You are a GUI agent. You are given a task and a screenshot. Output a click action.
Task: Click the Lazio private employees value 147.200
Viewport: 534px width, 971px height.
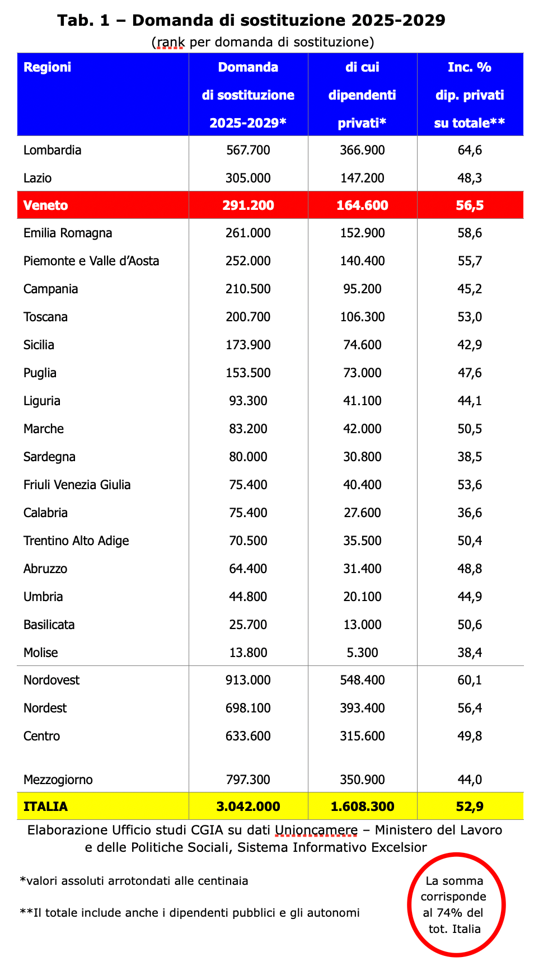click(362, 178)
